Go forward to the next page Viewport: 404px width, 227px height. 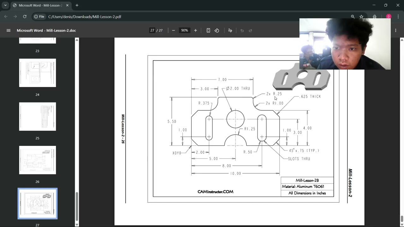point(15,16)
